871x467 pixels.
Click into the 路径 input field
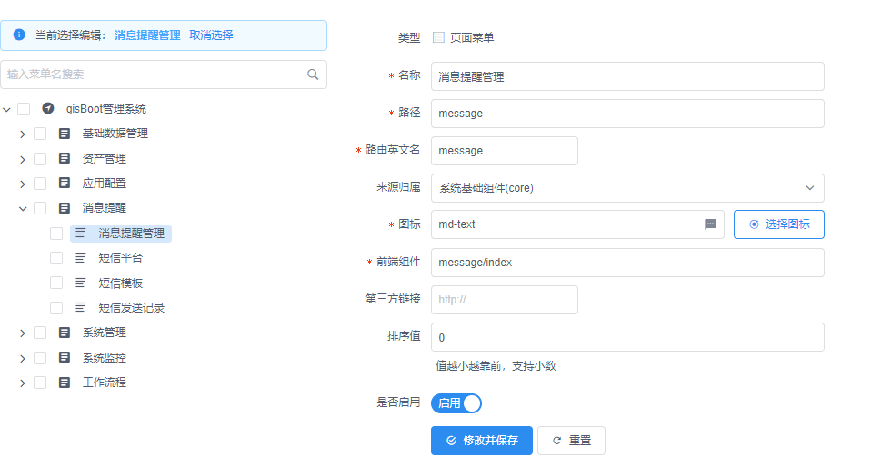[627, 114]
